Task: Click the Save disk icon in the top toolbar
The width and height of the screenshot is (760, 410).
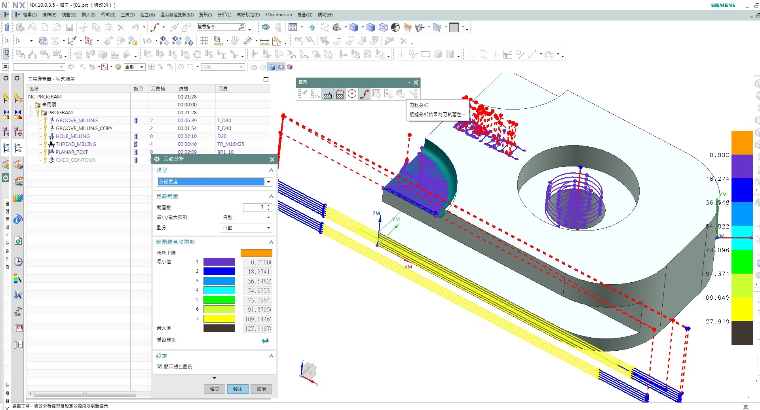Action: pos(69,27)
